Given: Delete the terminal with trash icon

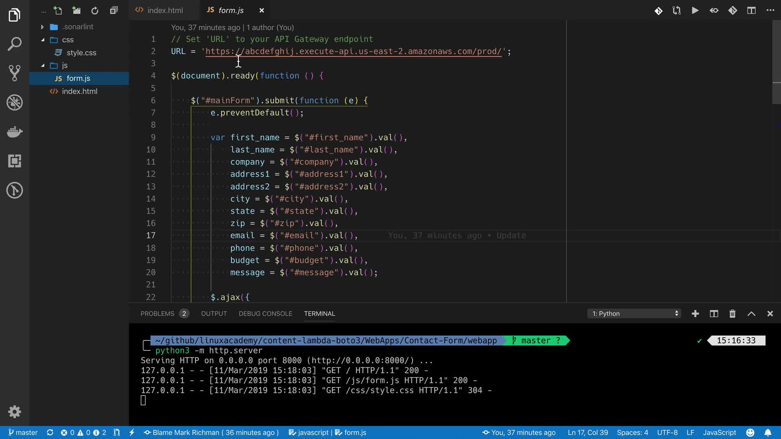Looking at the screenshot, I should pyautogui.click(x=732, y=313).
